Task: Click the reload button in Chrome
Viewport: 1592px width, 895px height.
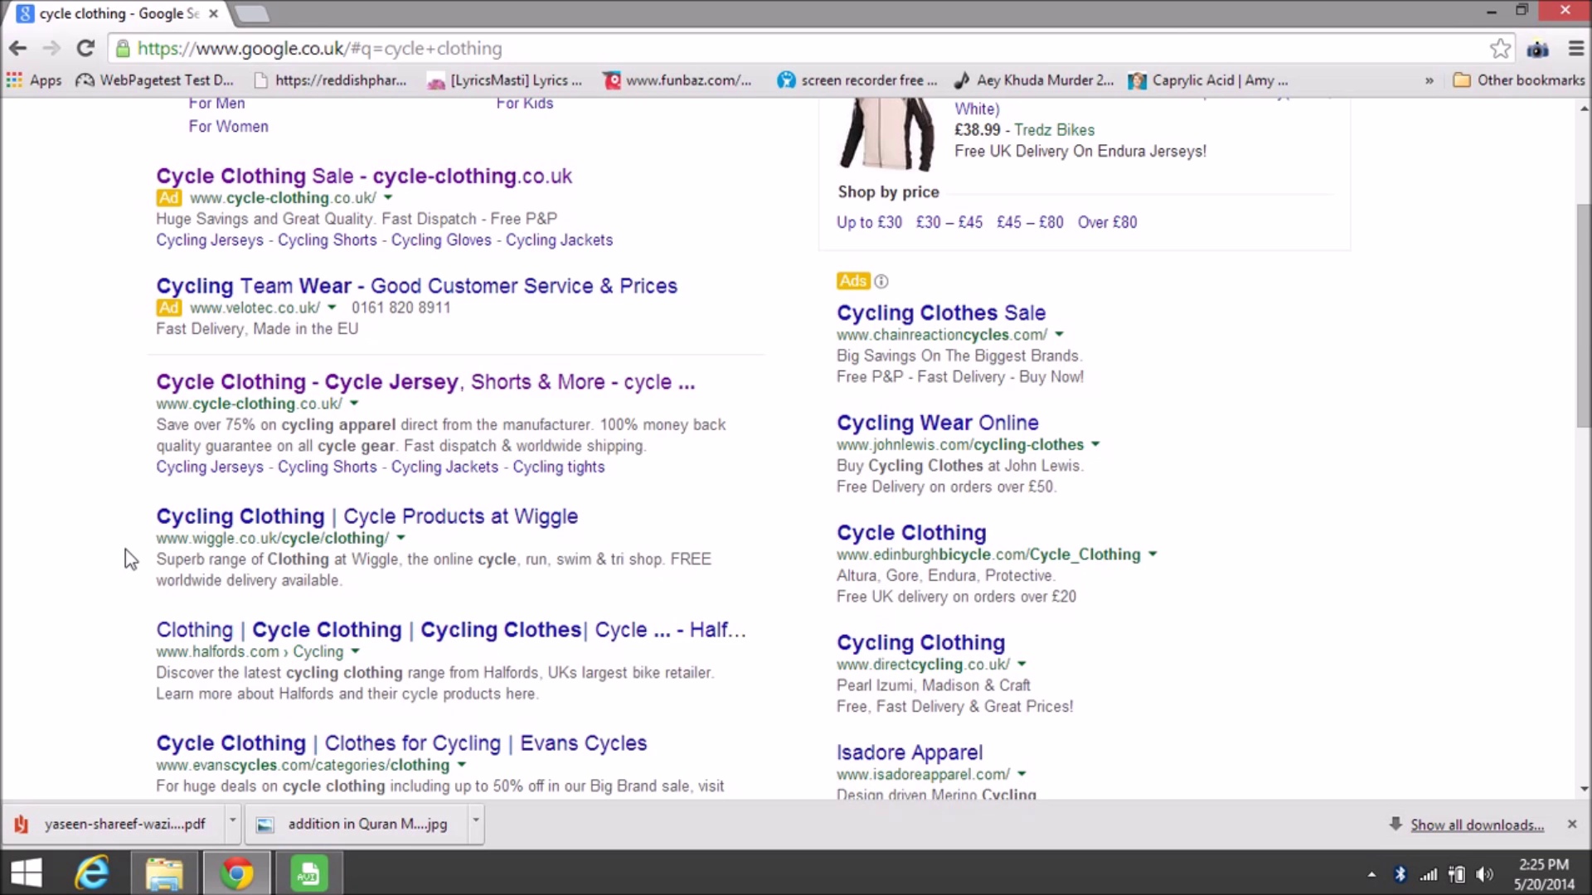Action: click(x=85, y=48)
